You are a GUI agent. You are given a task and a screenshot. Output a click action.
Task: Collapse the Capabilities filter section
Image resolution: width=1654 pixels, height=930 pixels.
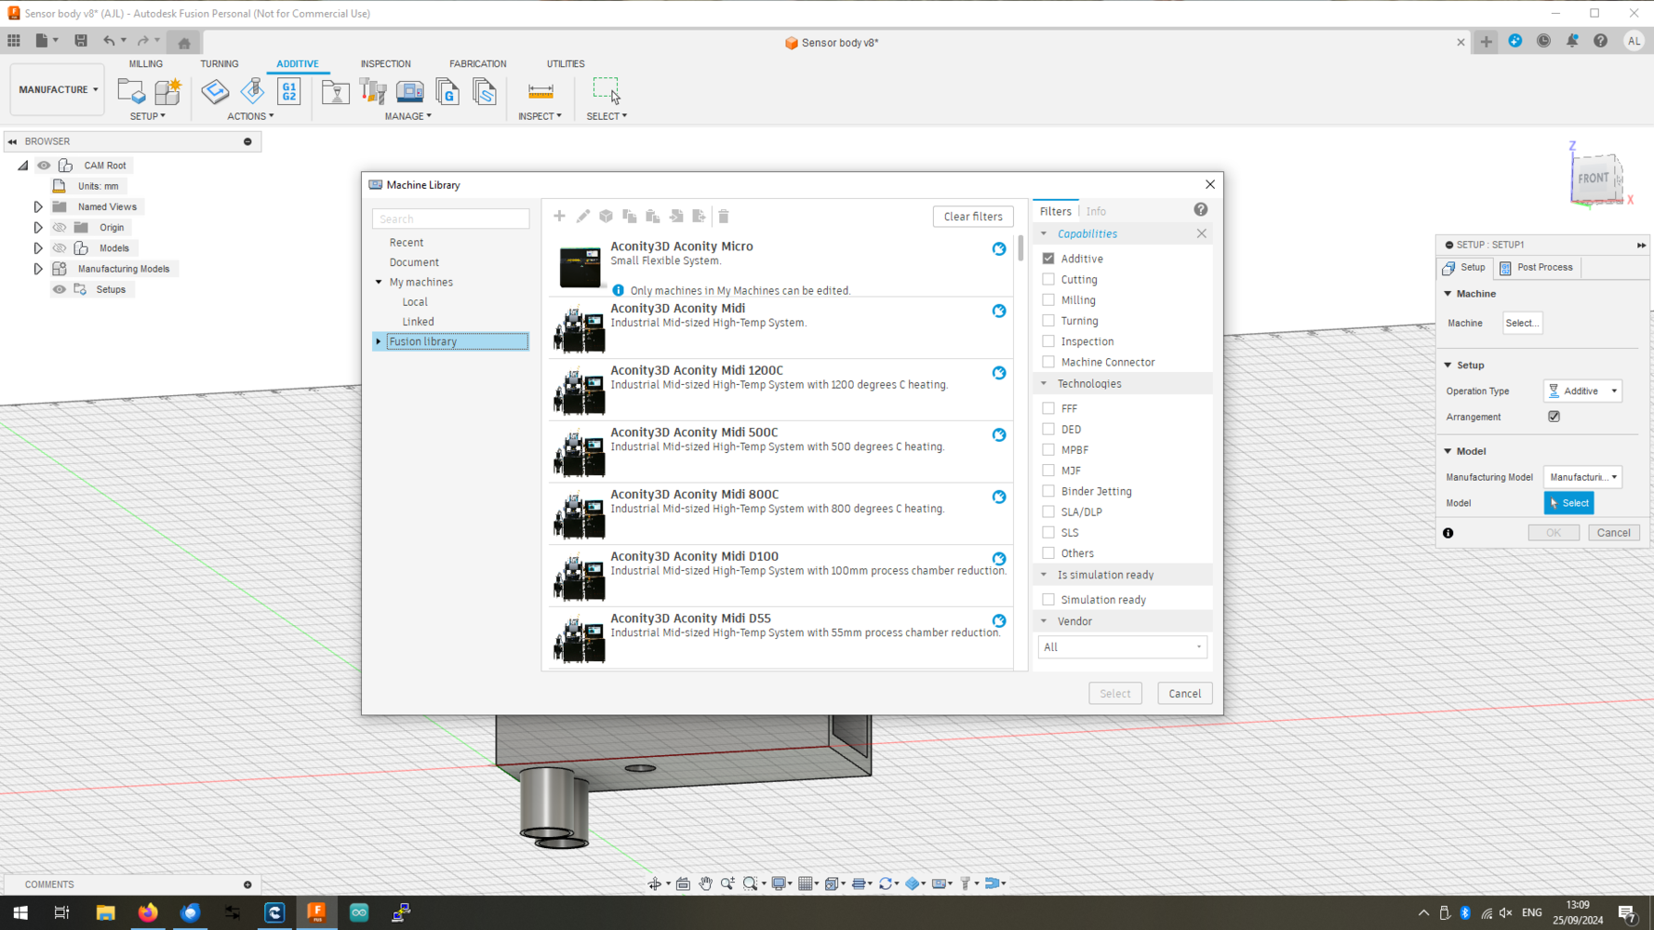(1044, 233)
